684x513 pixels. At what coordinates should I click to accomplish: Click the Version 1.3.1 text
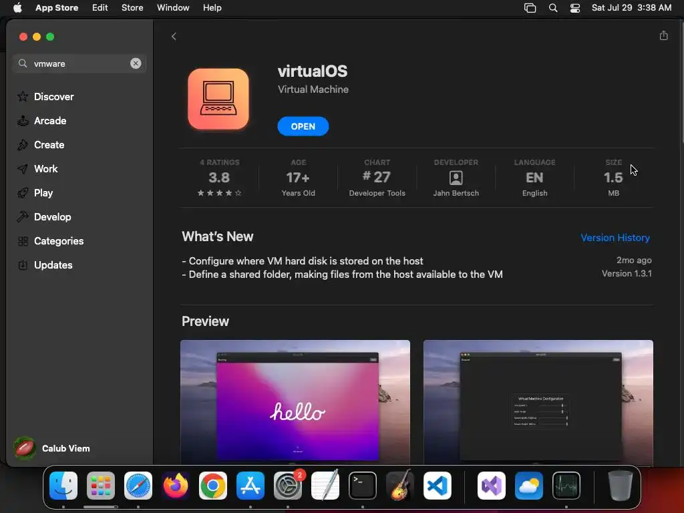click(627, 273)
